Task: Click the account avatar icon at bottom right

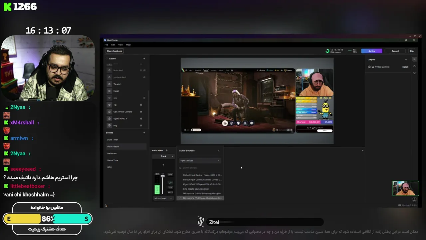Action: pos(414,200)
